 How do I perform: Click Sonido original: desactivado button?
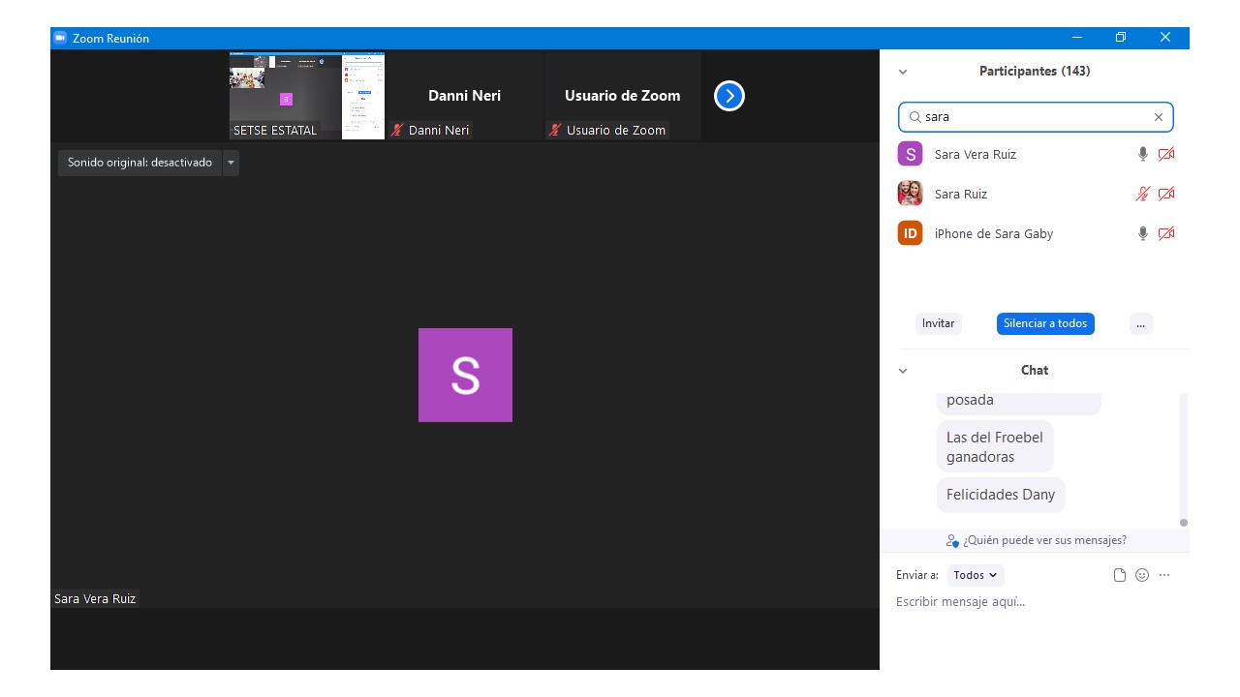139,163
